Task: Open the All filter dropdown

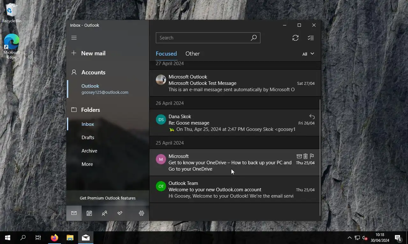Action: click(x=308, y=54)
